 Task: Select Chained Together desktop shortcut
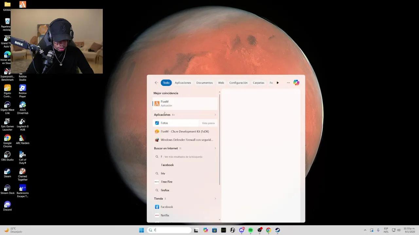pyautogui.click(x=23, y=174)
